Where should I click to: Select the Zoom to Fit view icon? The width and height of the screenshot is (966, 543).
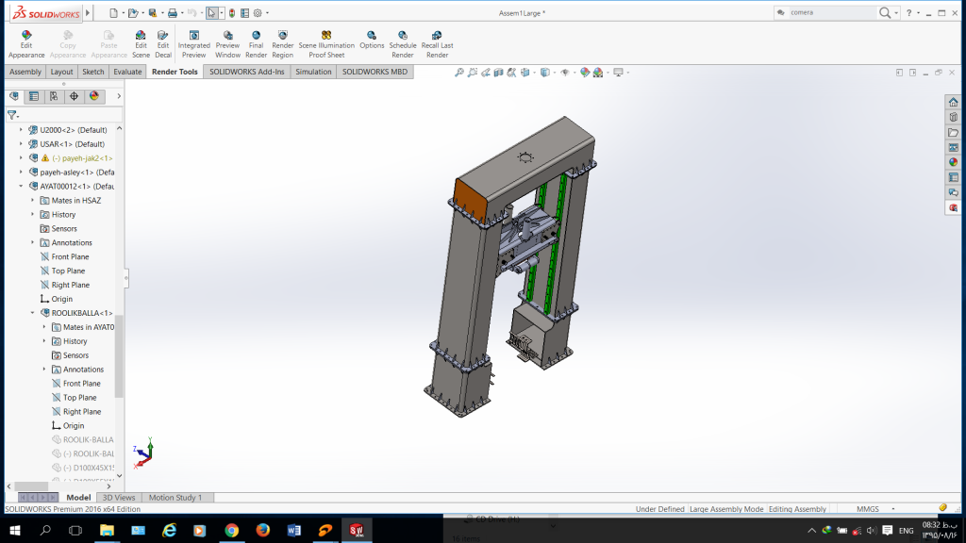[459, 73]
